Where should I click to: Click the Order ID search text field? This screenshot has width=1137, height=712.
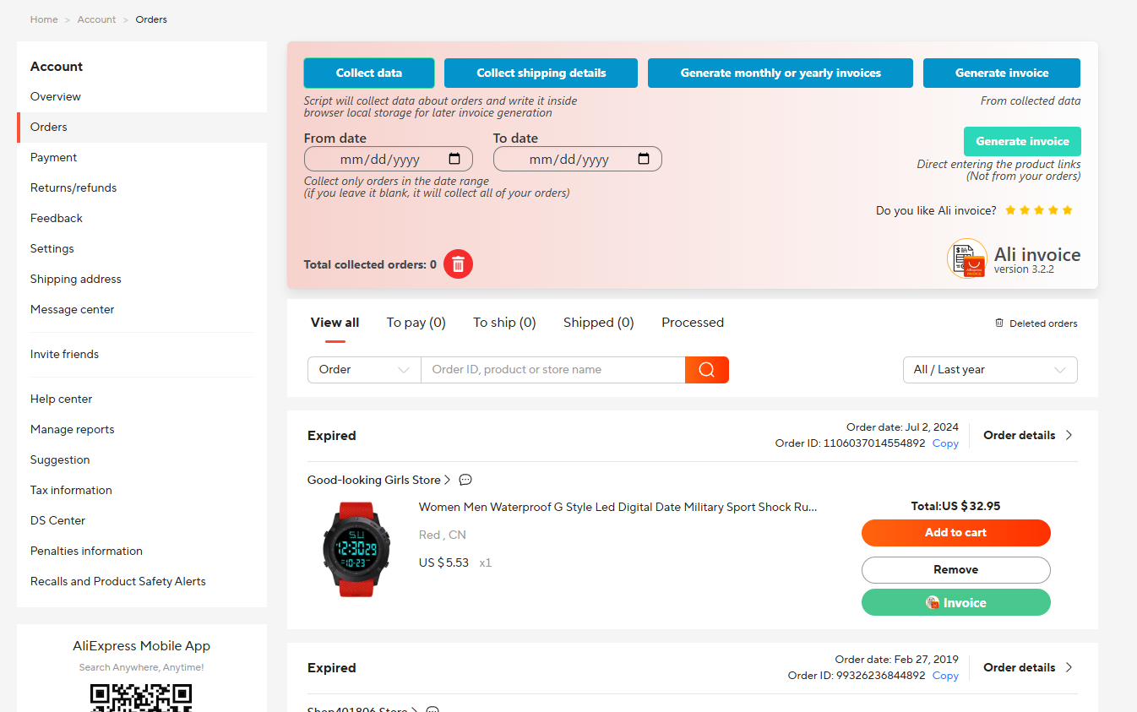[553, 370]
